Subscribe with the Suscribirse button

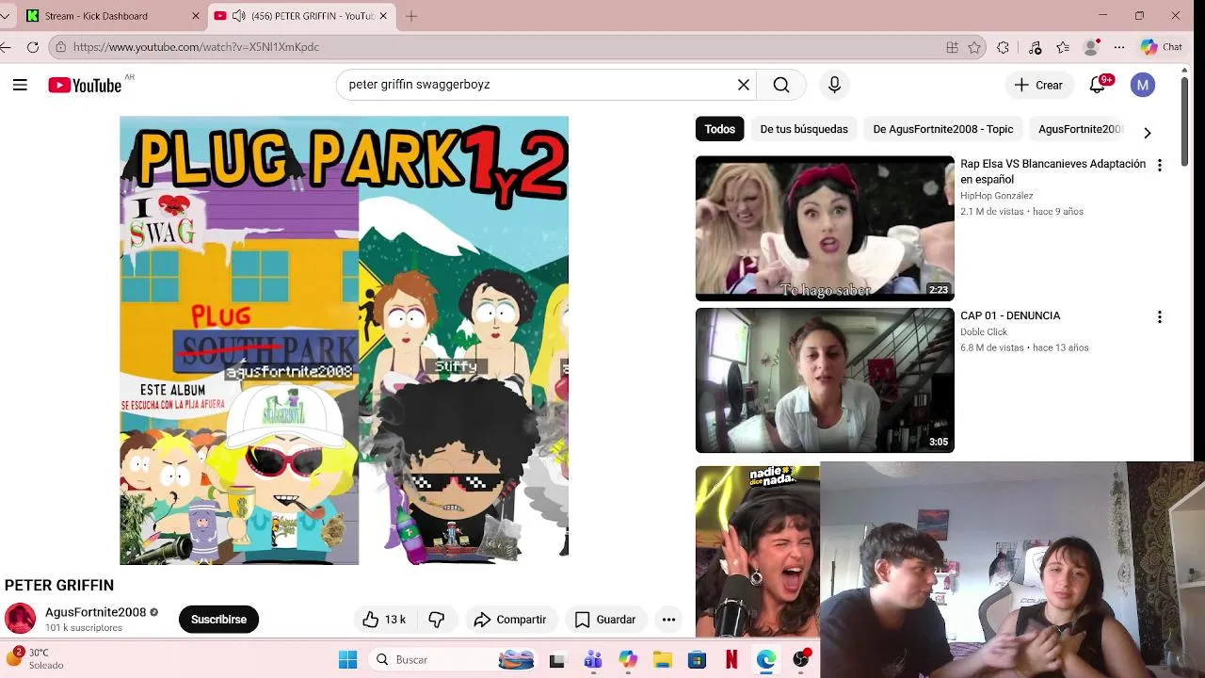click(218, 619)
